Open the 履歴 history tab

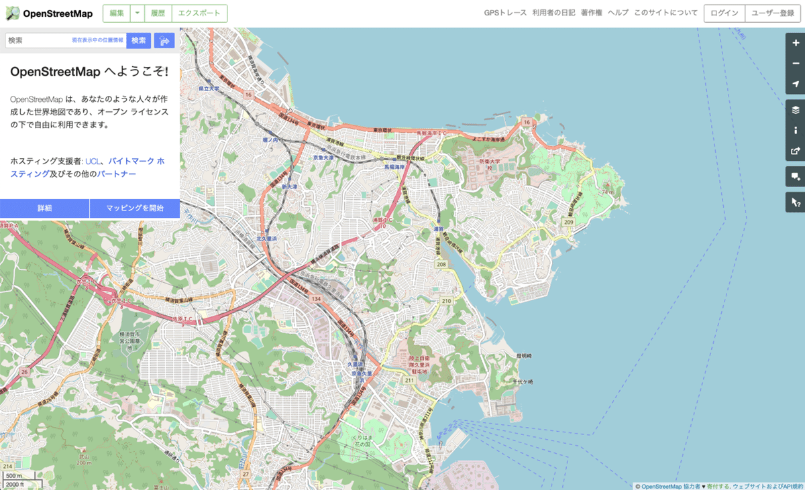coord(158,13)
